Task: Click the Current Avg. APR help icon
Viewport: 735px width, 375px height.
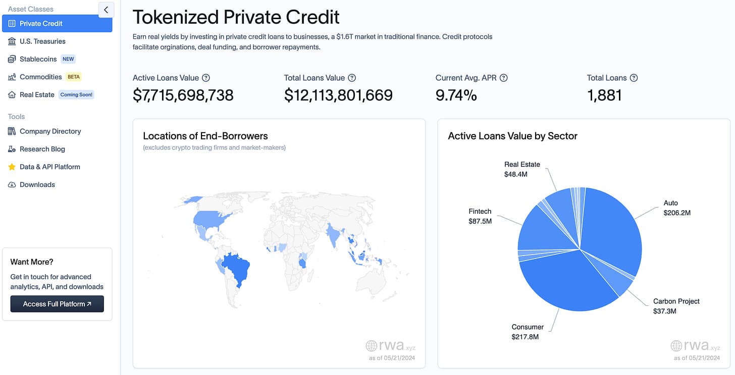Action: click(x=503, y=78)
